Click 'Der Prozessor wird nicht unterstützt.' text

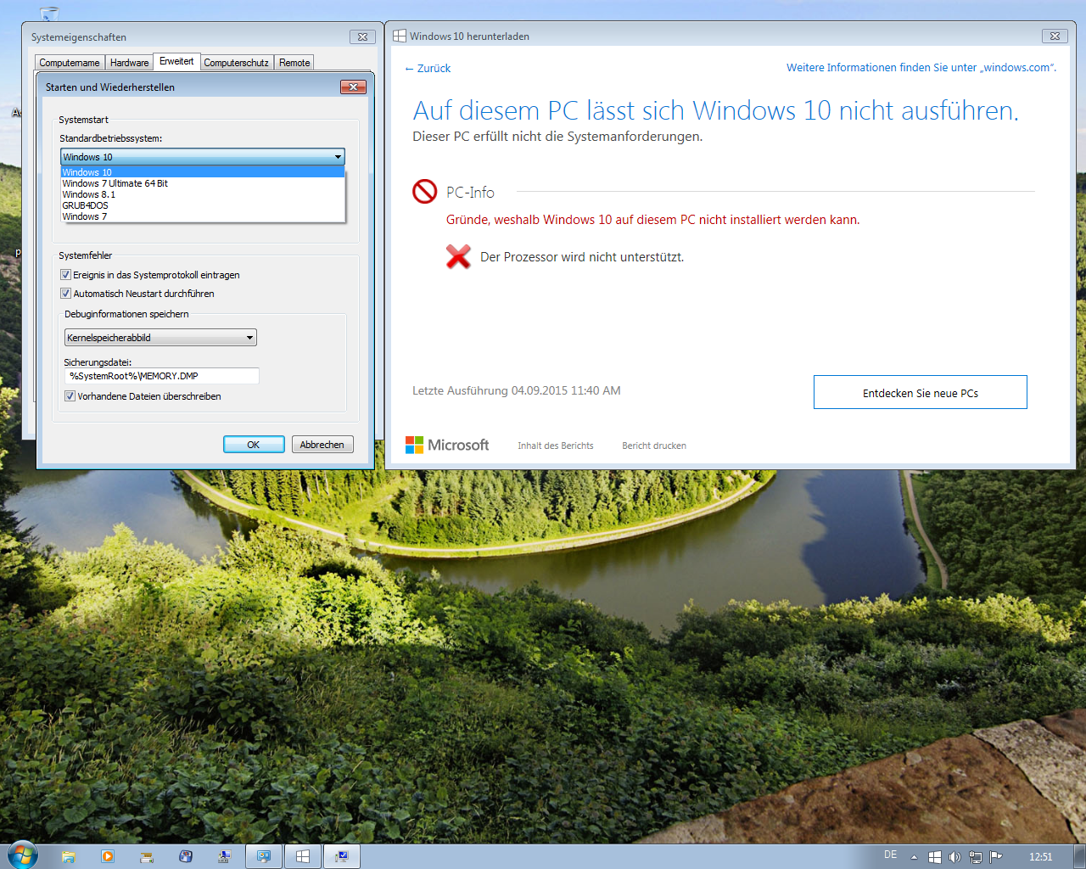582,257
